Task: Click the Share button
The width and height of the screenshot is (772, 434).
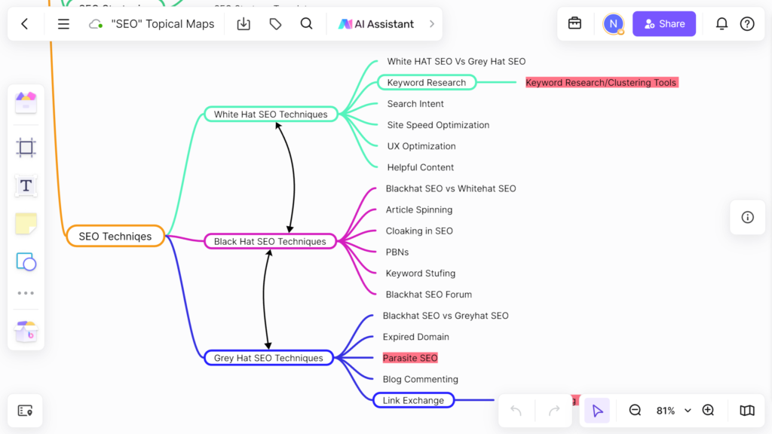Action: [663, 24]
